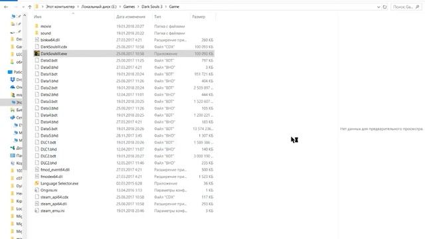Sort by Имя column header
Viewport: 425px width, 239px height.
[x=38, y=17]
